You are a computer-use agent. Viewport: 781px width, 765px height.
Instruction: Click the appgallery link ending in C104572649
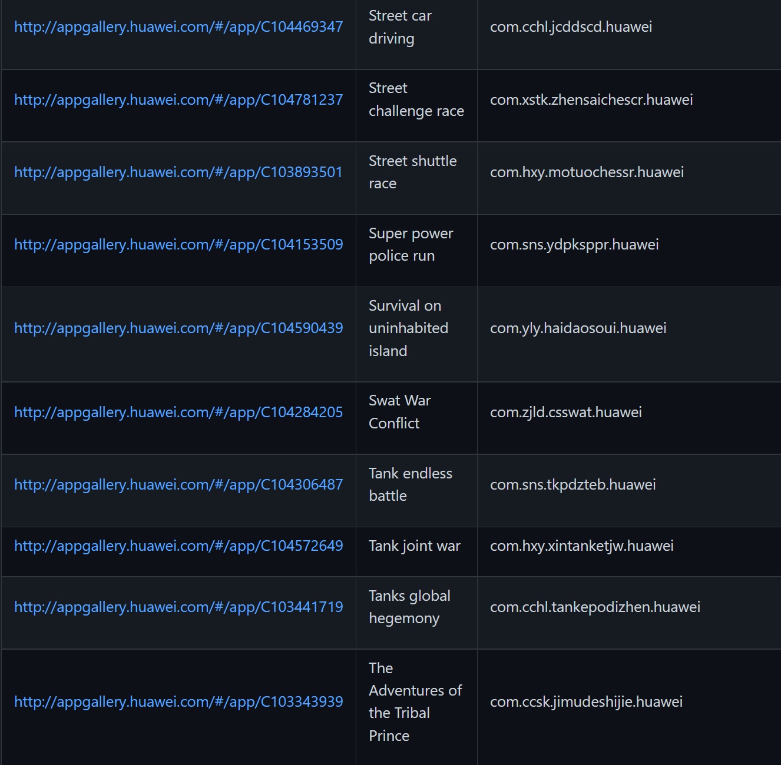[x=178, y=546]
